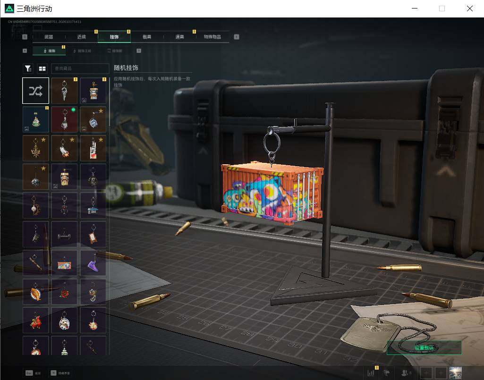484x380 pixels.
Task: Click the previous-category key icon left of 武器
Action: (25, 37)
